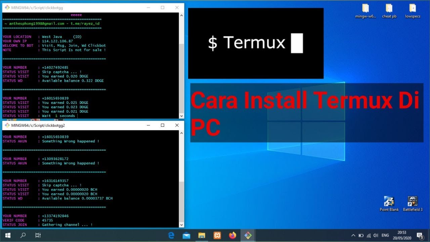
Task: Check the battery status tray icon
Action: pos(361,236)
